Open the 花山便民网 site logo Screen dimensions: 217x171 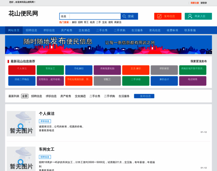[23, 13]
